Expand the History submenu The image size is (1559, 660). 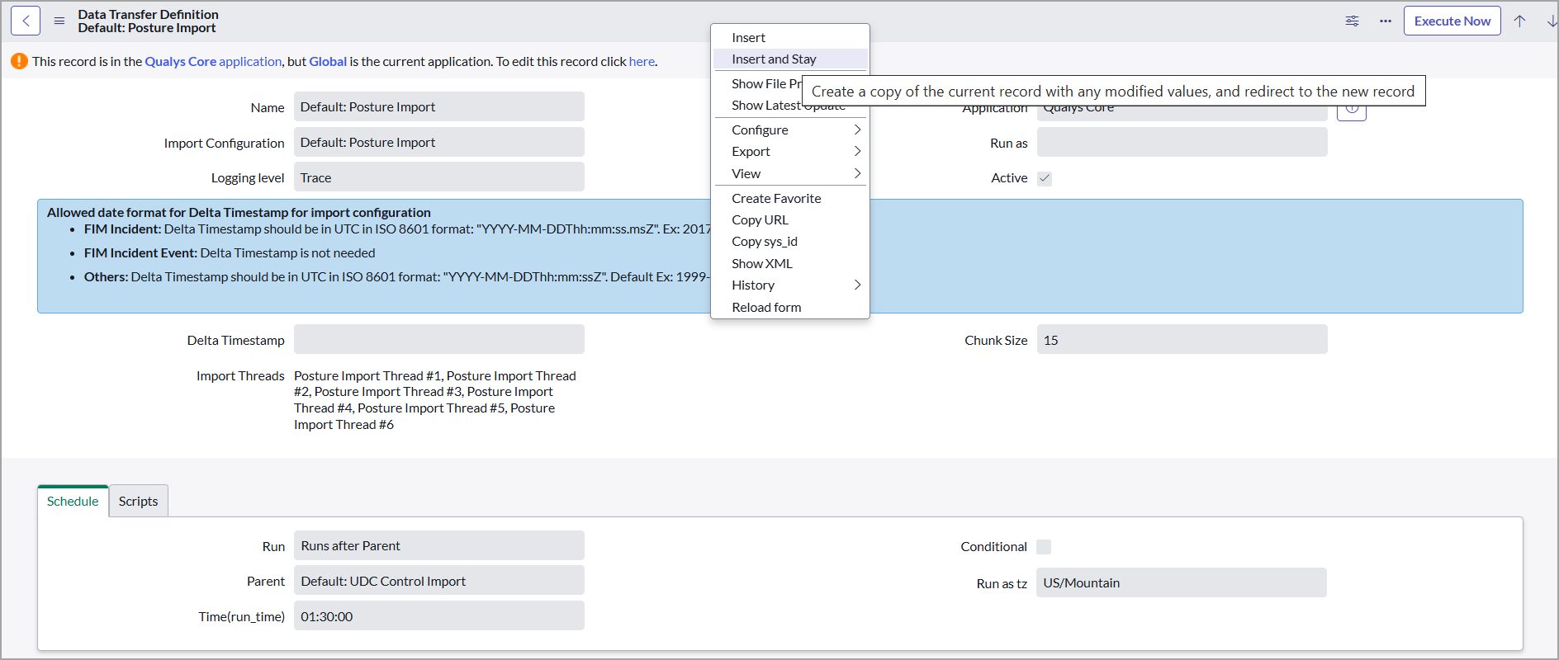click(x=790, y=285)
